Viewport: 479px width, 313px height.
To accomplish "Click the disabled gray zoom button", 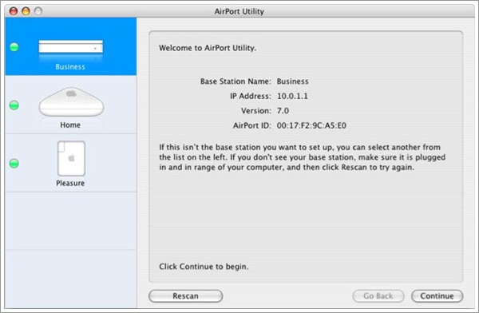I will click(38, 11).
